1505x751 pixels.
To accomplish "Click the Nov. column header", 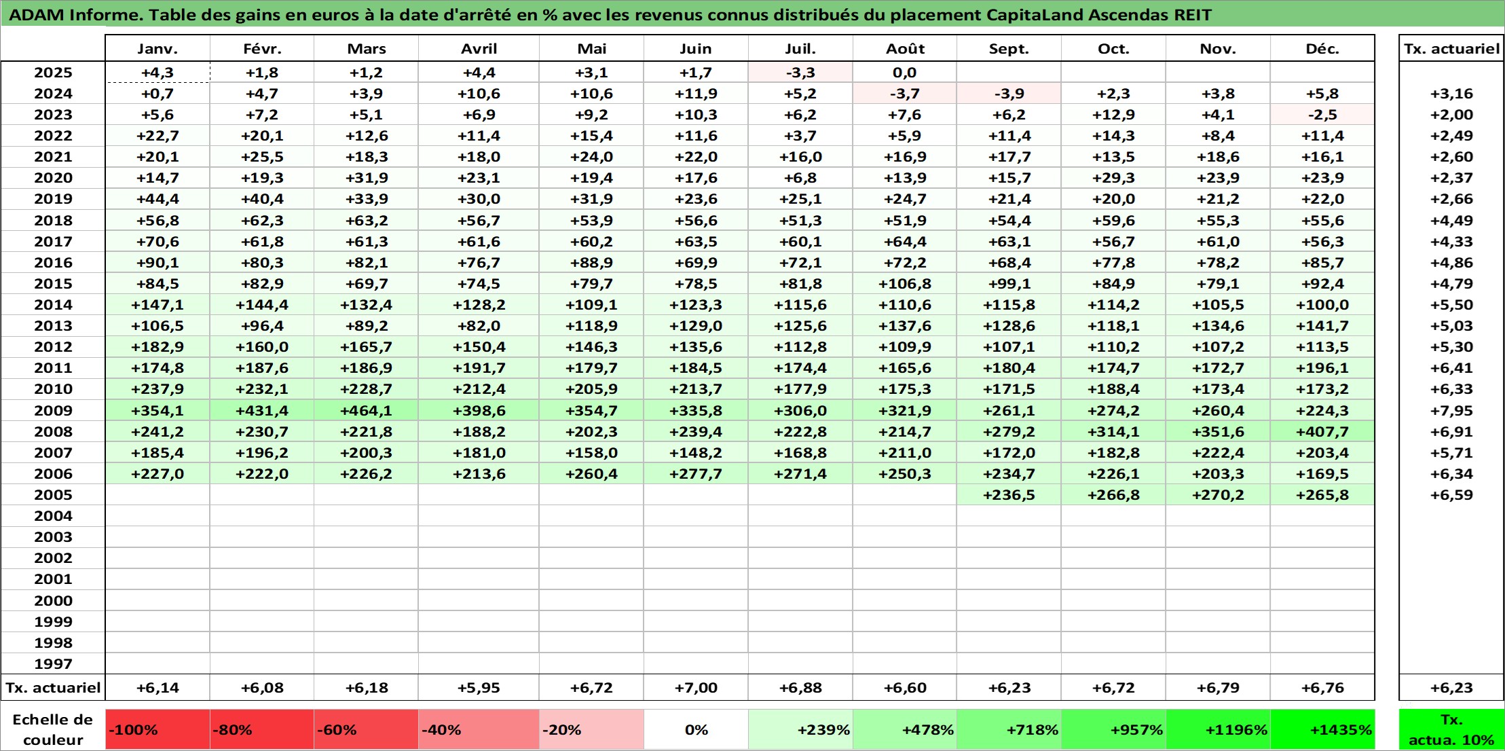I will (1218, 49).
